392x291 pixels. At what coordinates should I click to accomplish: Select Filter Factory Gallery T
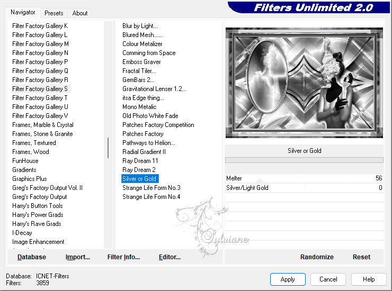[x=40, y=98]
